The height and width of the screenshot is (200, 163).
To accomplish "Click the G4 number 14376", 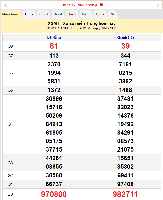I will tap(125, 116).
